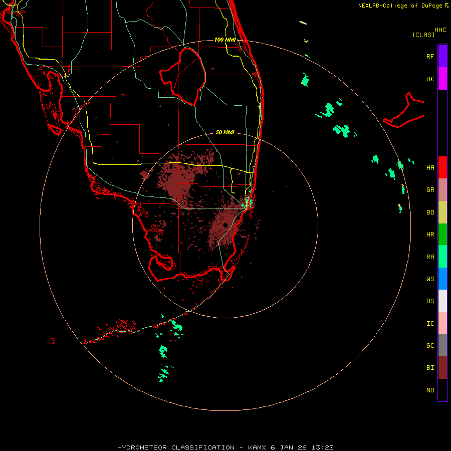451x451 pixels.
Task: Click the red HA color swatch
Action: (442, 167)
